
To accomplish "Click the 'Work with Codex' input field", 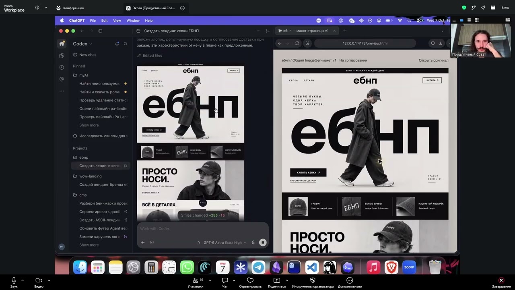I will (x=203, y=229).
